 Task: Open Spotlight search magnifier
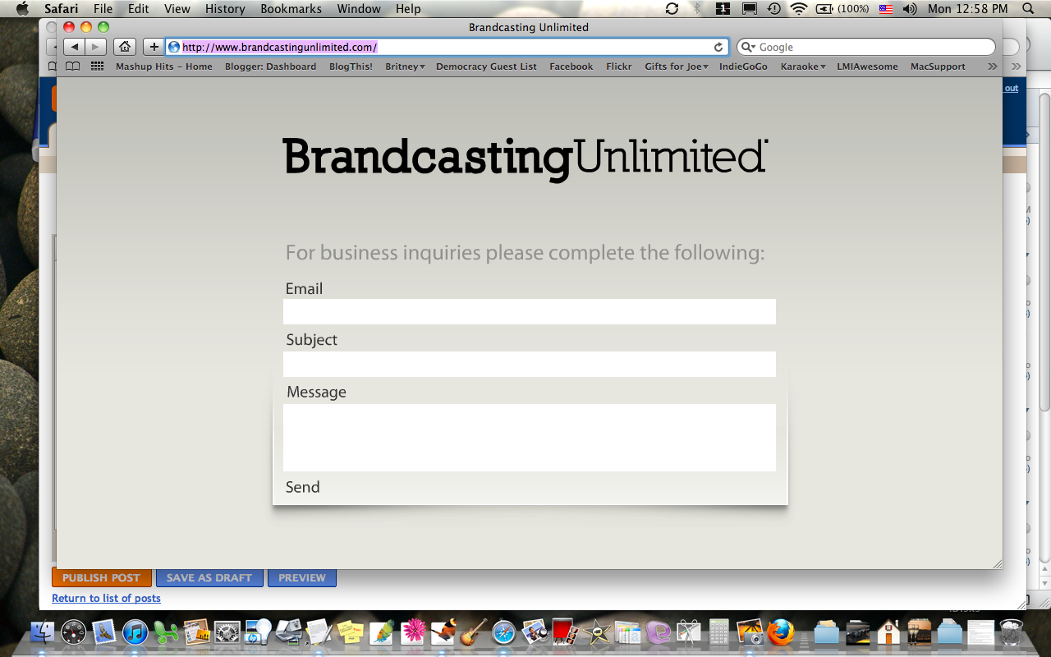point(1029,9)
